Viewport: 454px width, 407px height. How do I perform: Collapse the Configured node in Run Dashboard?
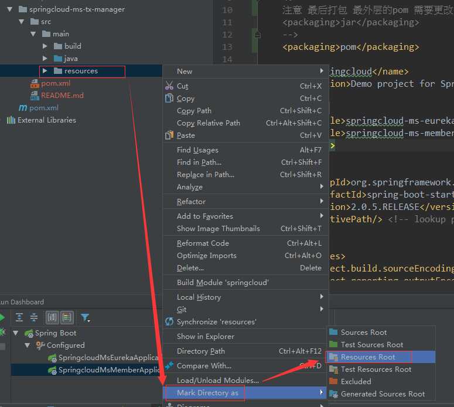click(x=28, y=345)
